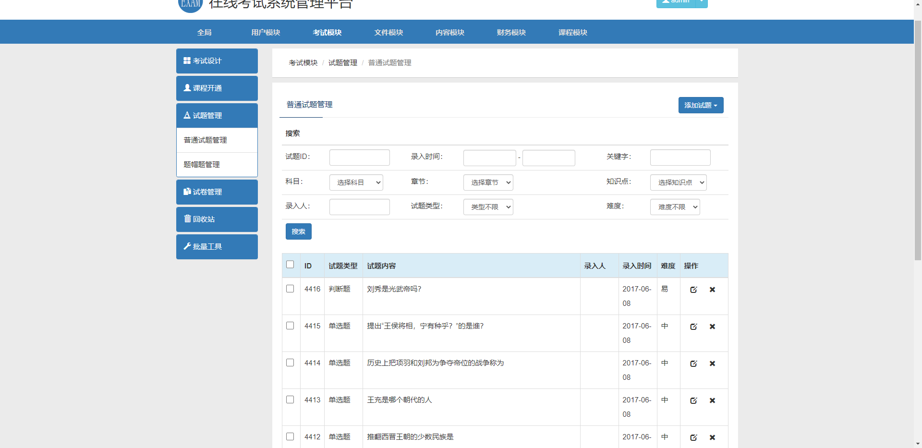Viewport: 922px width, 448px height.
Task: Edit question 4415 with the edit icon
Action: (x=693, y=327)
